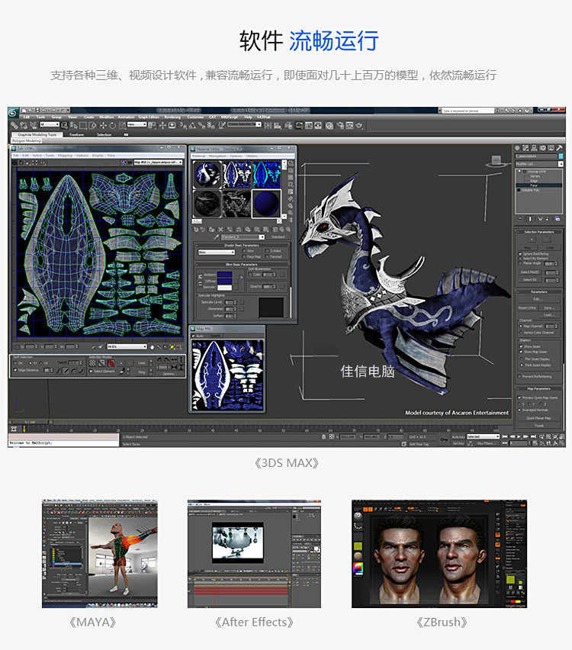Open the named selection sets dropdown

[x=244, y=124]
